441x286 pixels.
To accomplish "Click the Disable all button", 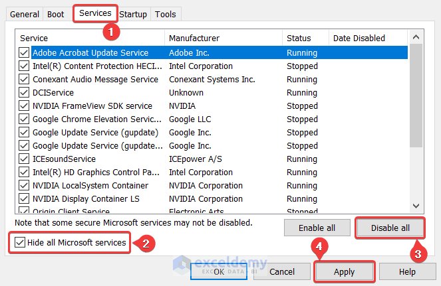I will (390, 228).
